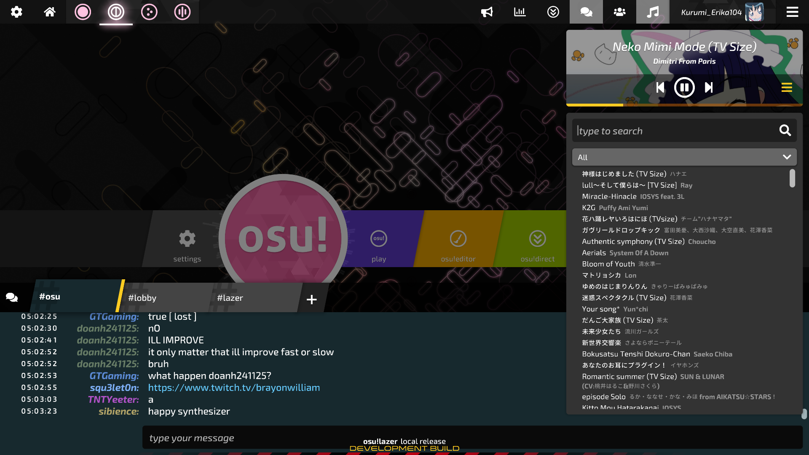Seek on the song progress bar
The width and height of the screenshot is (809, 455).
tap(684, 105)
